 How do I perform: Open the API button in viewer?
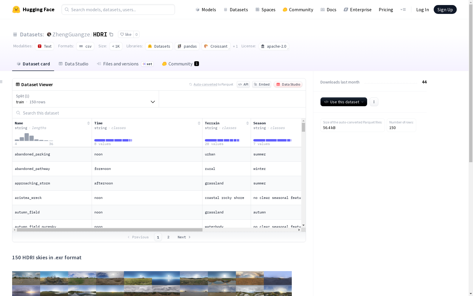(x=243, y=84)
